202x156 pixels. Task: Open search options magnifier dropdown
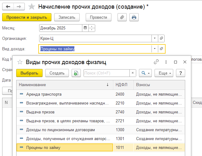tap(145, 73)
